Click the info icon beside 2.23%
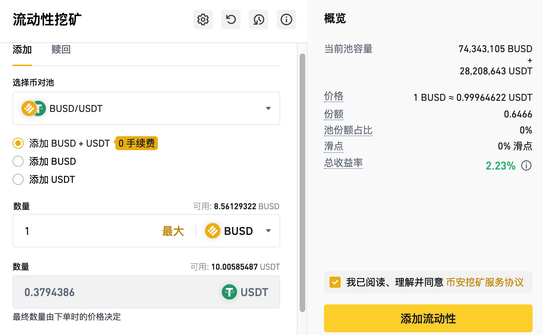543x335 pixels. click(526, 165)
